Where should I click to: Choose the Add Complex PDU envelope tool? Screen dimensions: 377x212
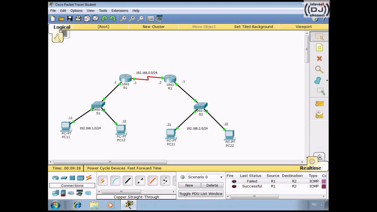click(x=319, y=115)
